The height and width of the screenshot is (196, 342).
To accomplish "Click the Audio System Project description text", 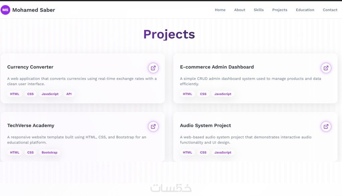I will pos(245,140).
